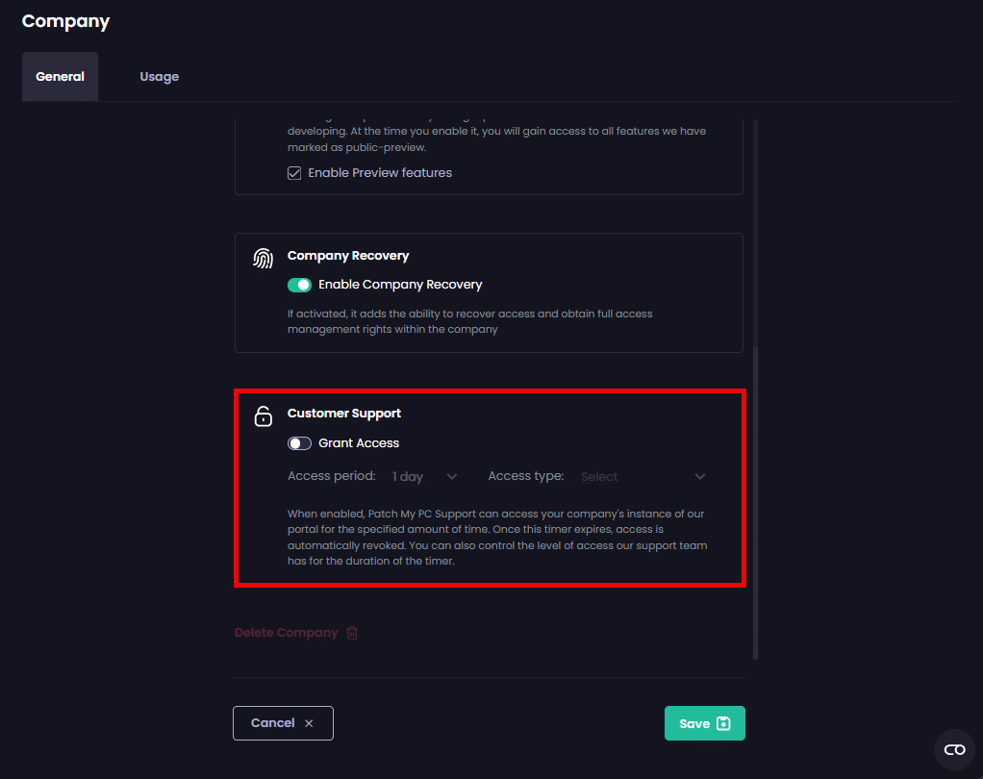Click the trash can icon beside Delete Company
The height and width of the screenshot is (779, 983).
352,633
